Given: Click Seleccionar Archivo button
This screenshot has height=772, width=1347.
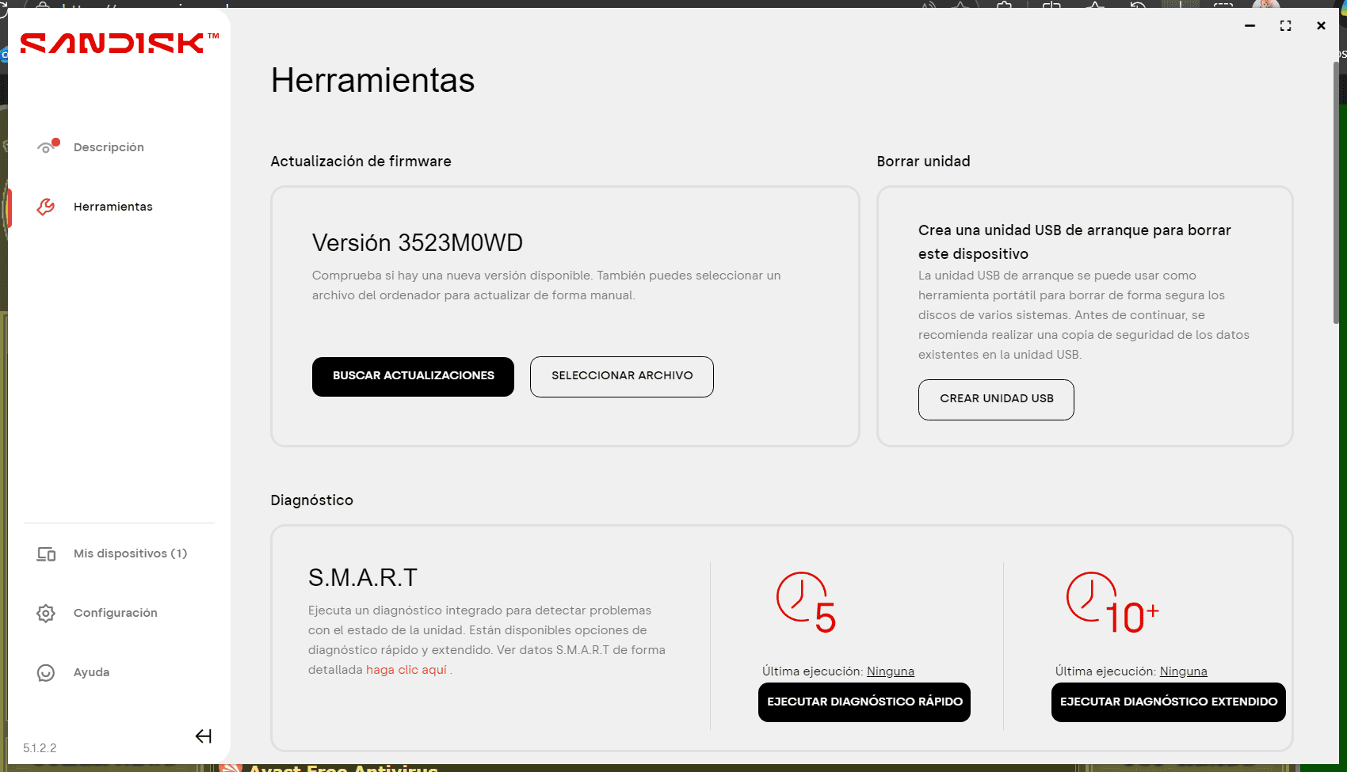Looking at the screenshot, I should coord(621,376).
